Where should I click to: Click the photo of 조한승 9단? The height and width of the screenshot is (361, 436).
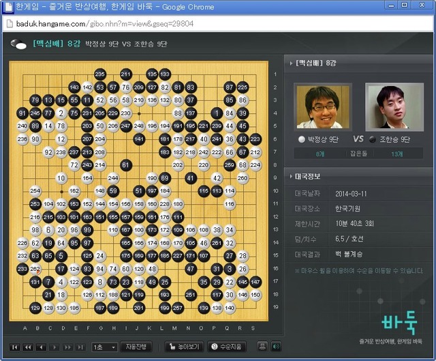pyautogui.click(x=394, y=107)
